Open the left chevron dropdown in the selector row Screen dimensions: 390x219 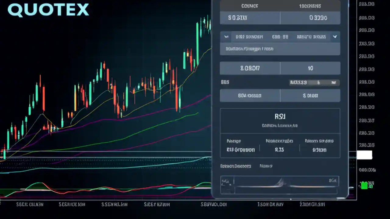click(x=226, y=37)
